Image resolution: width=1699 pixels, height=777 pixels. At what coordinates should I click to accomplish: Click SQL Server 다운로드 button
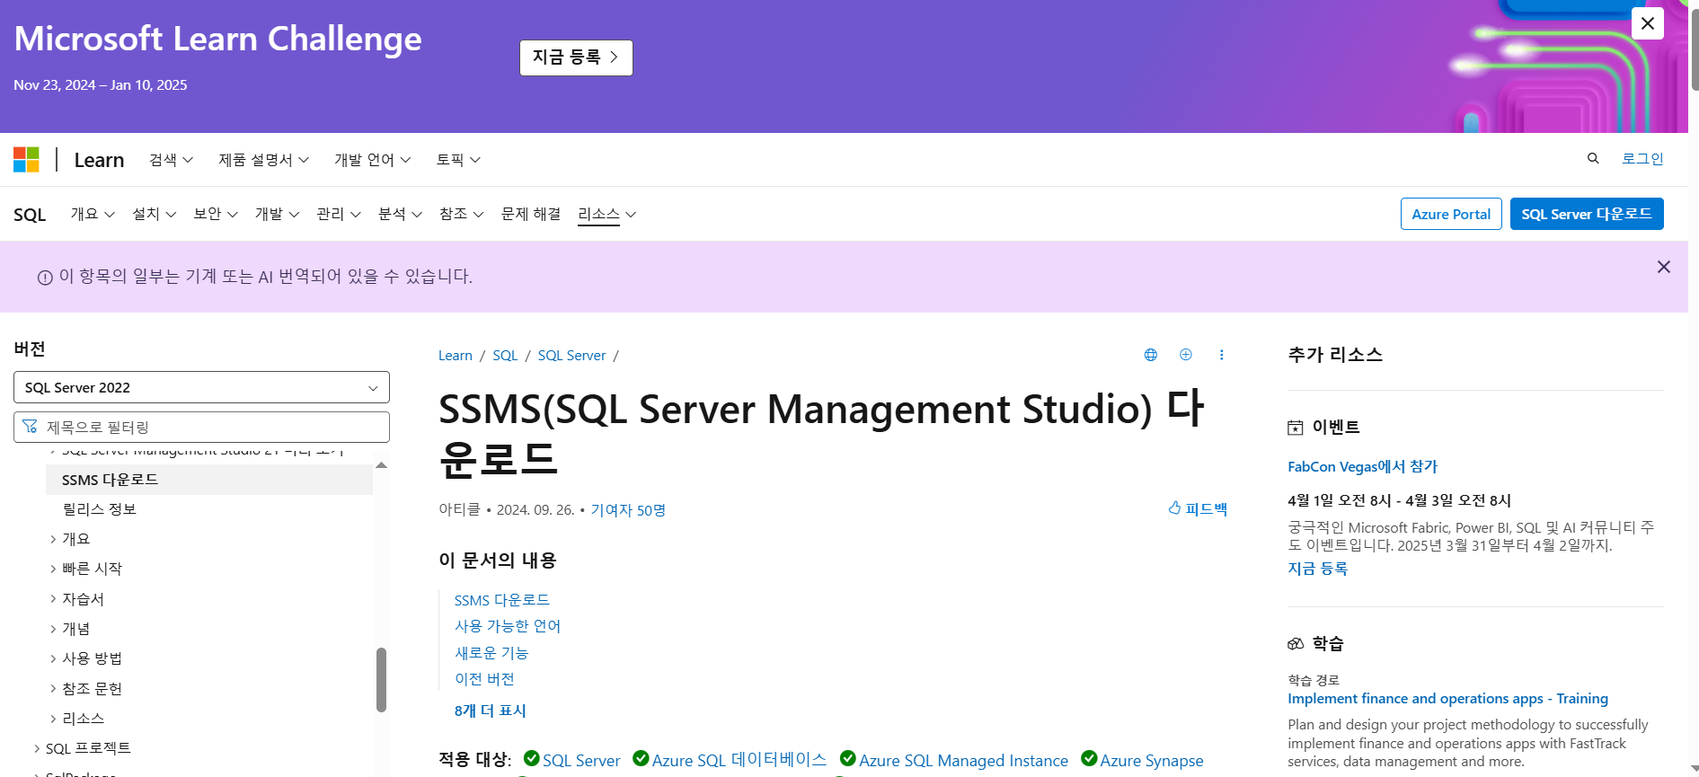click(x=1587, y=214)
